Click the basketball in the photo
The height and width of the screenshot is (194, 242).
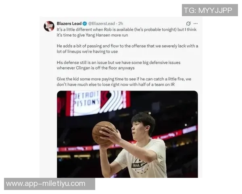tap(104, 133)
